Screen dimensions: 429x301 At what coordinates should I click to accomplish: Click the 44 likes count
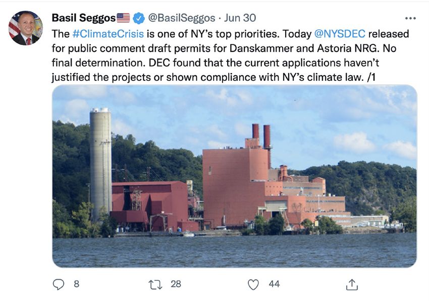pos(274,284)
